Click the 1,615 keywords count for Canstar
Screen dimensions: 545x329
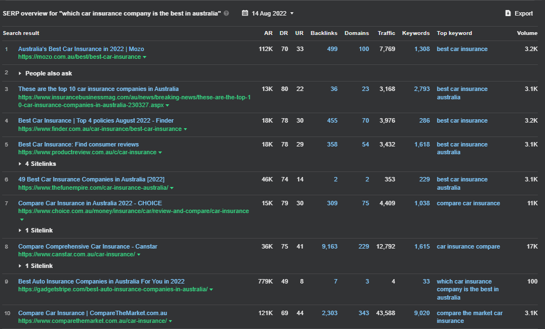(422, 246)
